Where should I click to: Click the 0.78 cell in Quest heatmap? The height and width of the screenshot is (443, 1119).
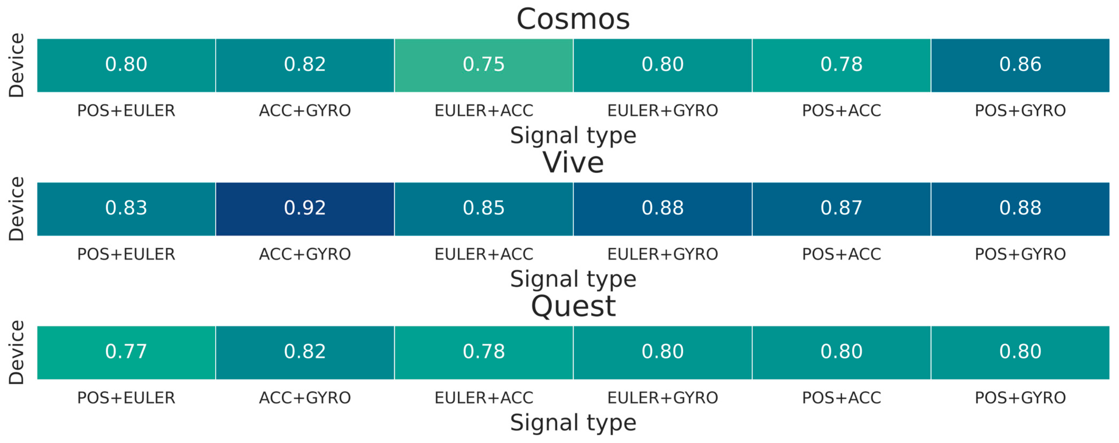[483, 352]
